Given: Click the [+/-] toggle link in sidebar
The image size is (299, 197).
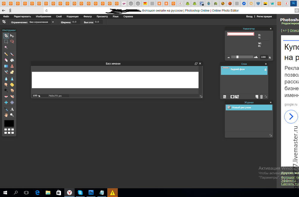Looking at the screenshot, I should pos(285,30).
